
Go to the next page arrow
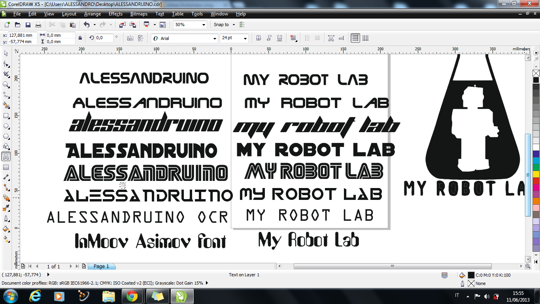click(x=71, y=266)
